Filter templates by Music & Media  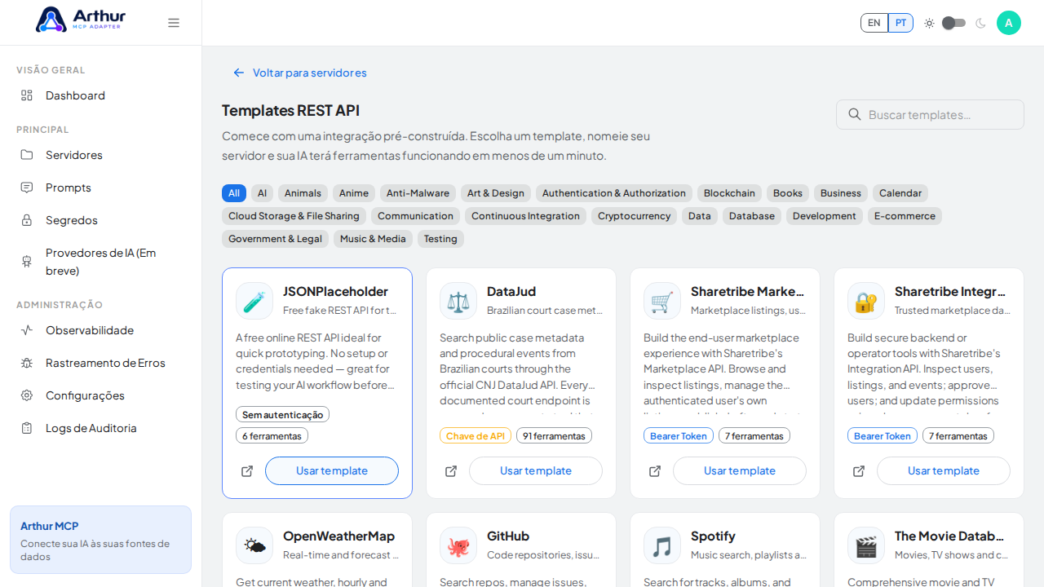point(373,239)
